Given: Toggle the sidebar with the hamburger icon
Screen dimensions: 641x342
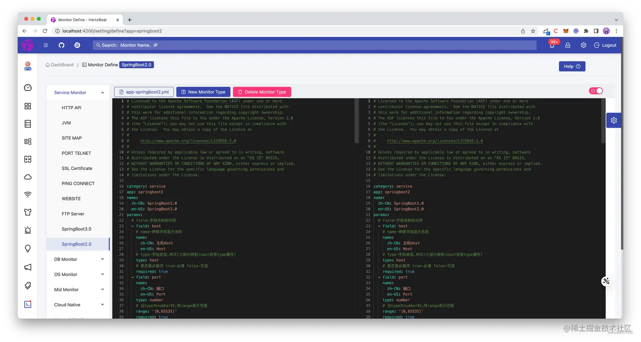Looking at the screenshot, I should click(45, 45).
